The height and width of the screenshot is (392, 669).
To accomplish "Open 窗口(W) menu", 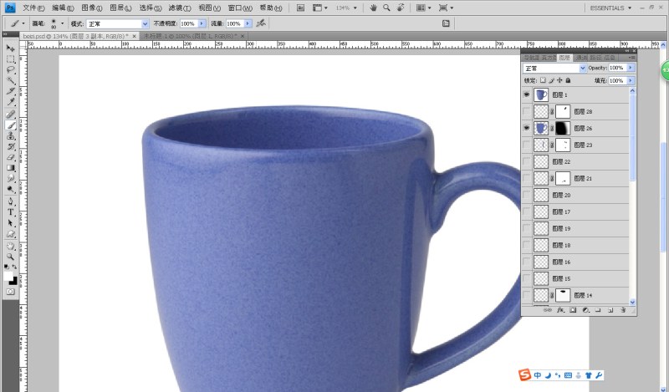I will (240, 8).
